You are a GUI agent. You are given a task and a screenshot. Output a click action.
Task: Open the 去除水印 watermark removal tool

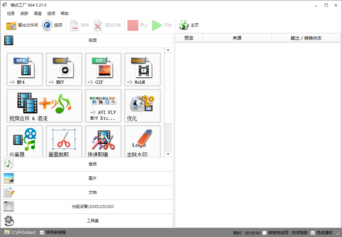142,141
